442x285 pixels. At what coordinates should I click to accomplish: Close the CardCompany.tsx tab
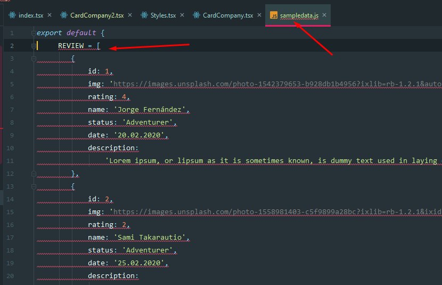pyautogui.click(x=259, y=15)
